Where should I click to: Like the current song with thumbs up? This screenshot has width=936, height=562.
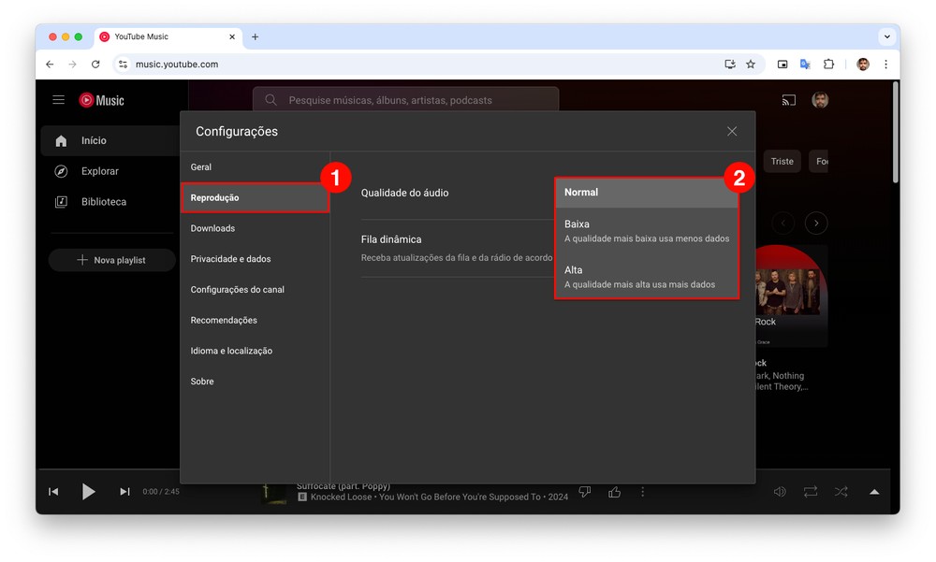coord(615,492)
